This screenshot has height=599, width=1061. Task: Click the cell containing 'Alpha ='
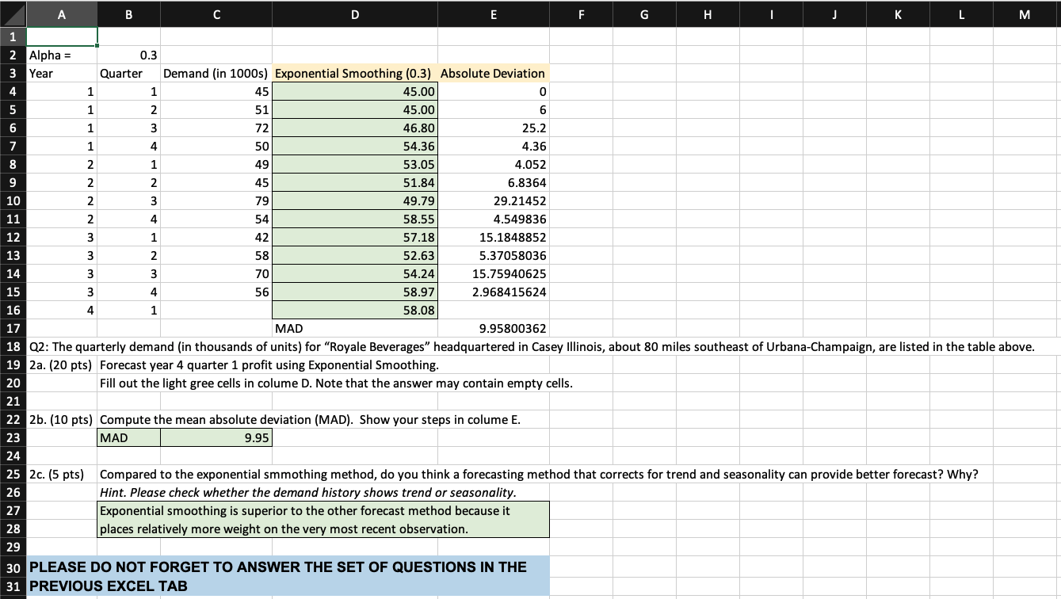(61, 55)
